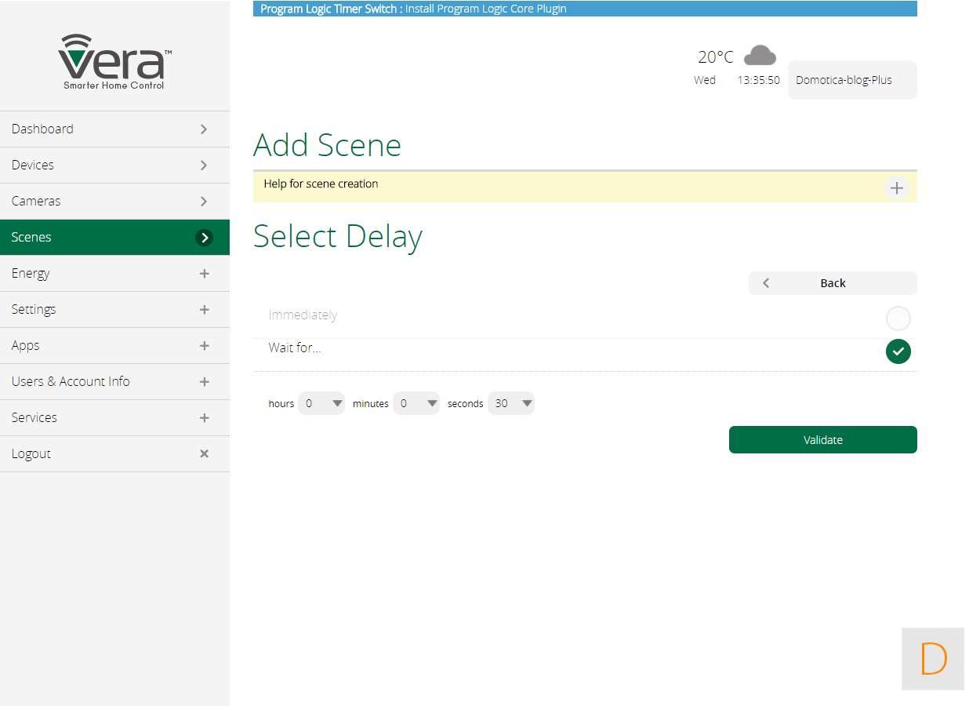980x706 pixels.
Task: Expand the Settings plus sign
Action: click(204, 309)
